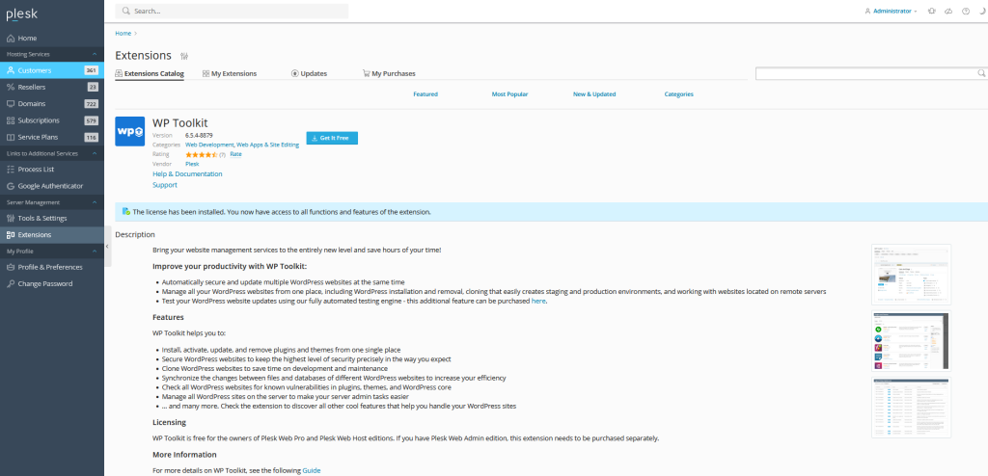
Task: Switch to the Updates tab
Action: coord(309,73)
